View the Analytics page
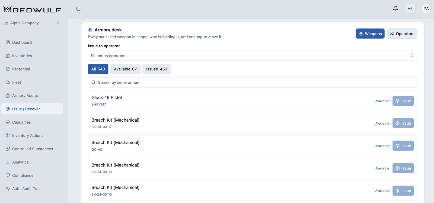The image size is (434, 203). point(32,162)
